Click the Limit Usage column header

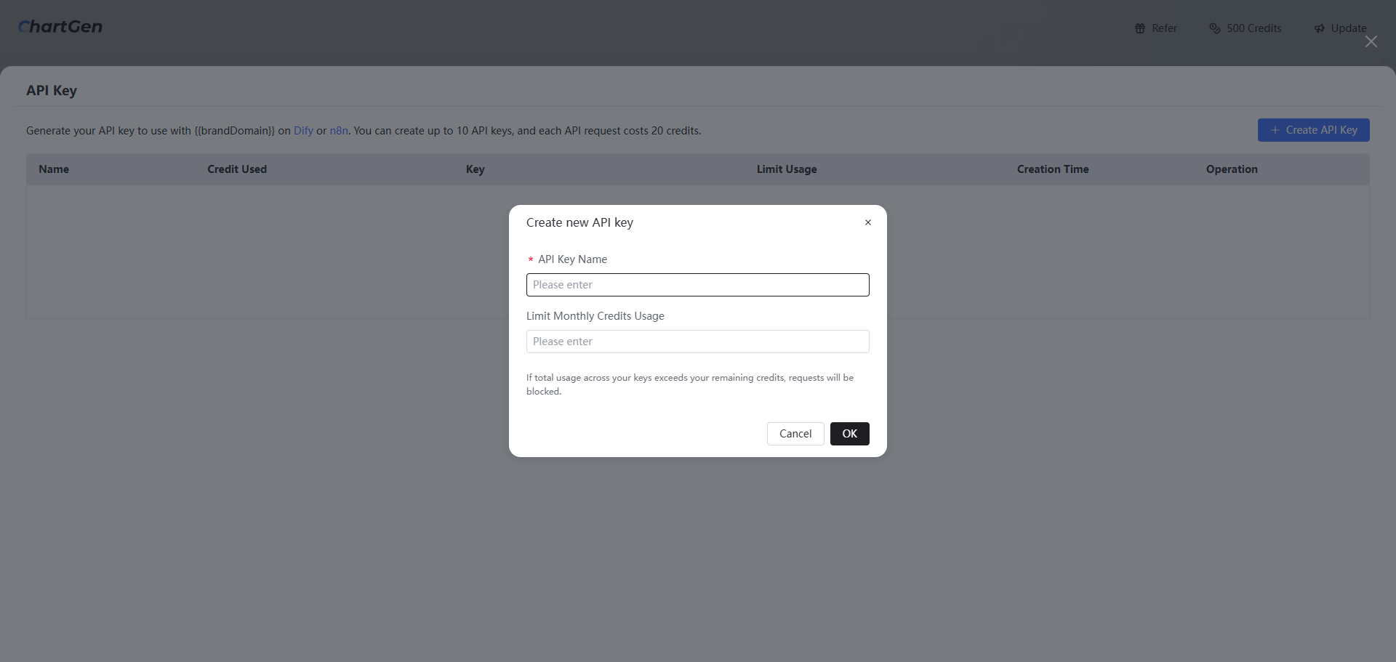[786, 169]
